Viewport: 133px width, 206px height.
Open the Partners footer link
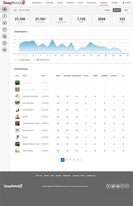pyautogui.click(x=39, y=176)
